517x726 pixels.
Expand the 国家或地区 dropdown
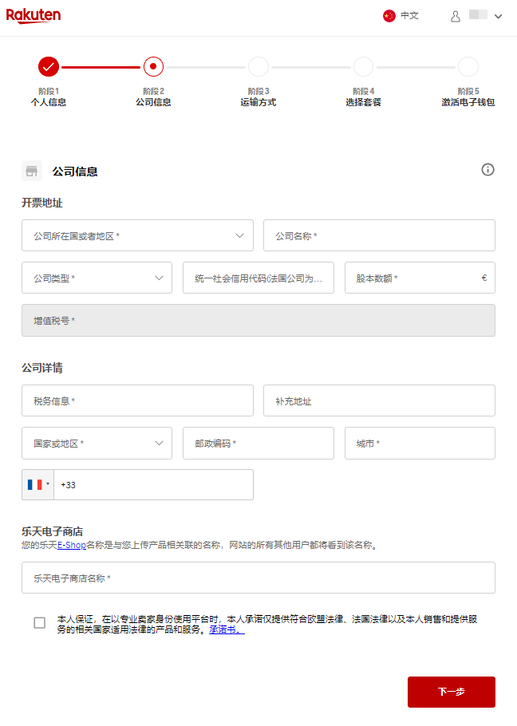coord(97,444)
